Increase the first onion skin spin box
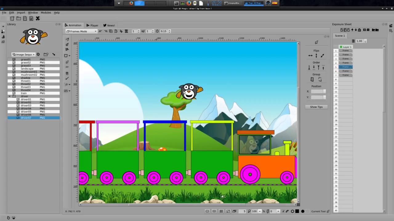The width and height of the screenshot is (394, 221). [x=139, y=30]
